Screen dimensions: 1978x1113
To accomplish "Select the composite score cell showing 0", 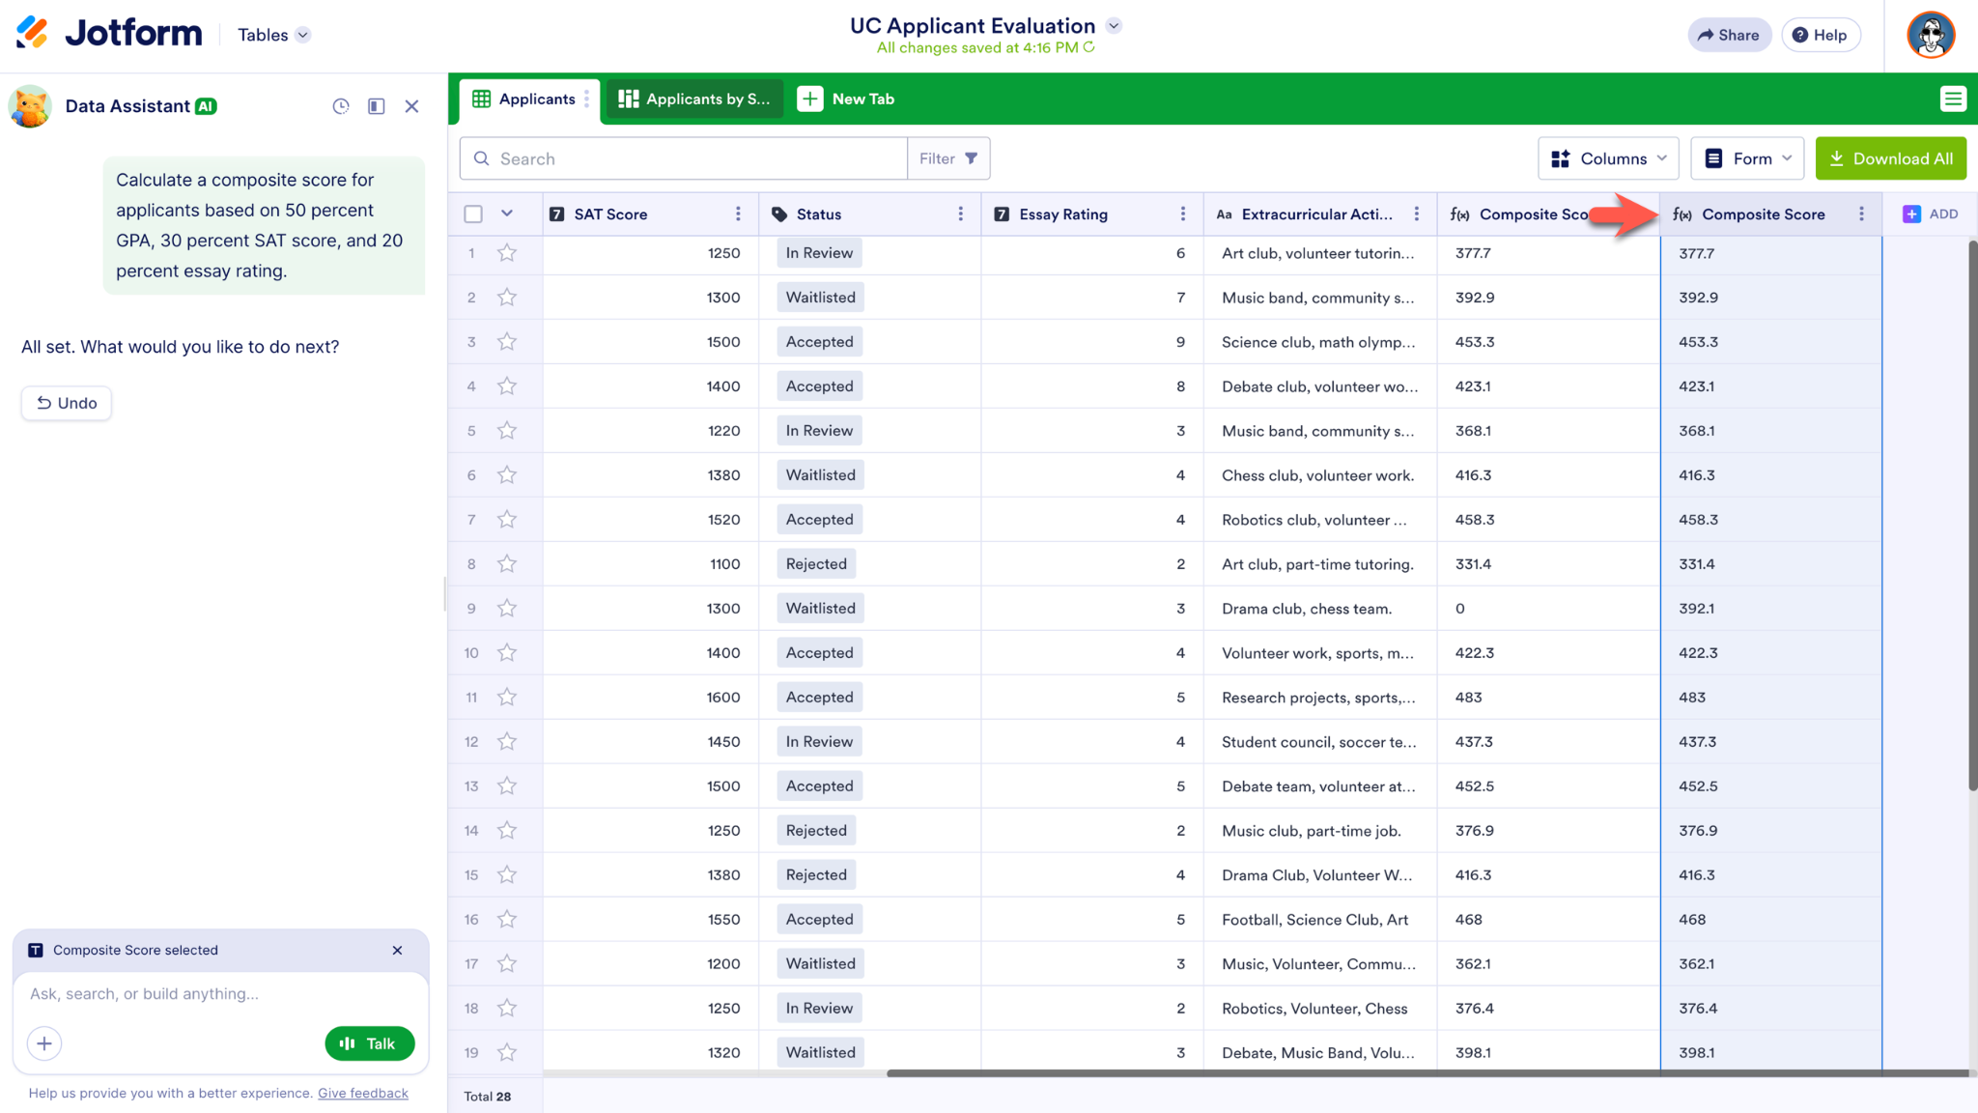I will coord(1548,609).
